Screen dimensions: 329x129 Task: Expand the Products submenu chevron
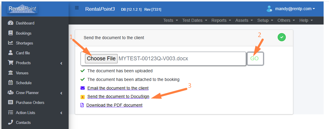tap(61, 63)
